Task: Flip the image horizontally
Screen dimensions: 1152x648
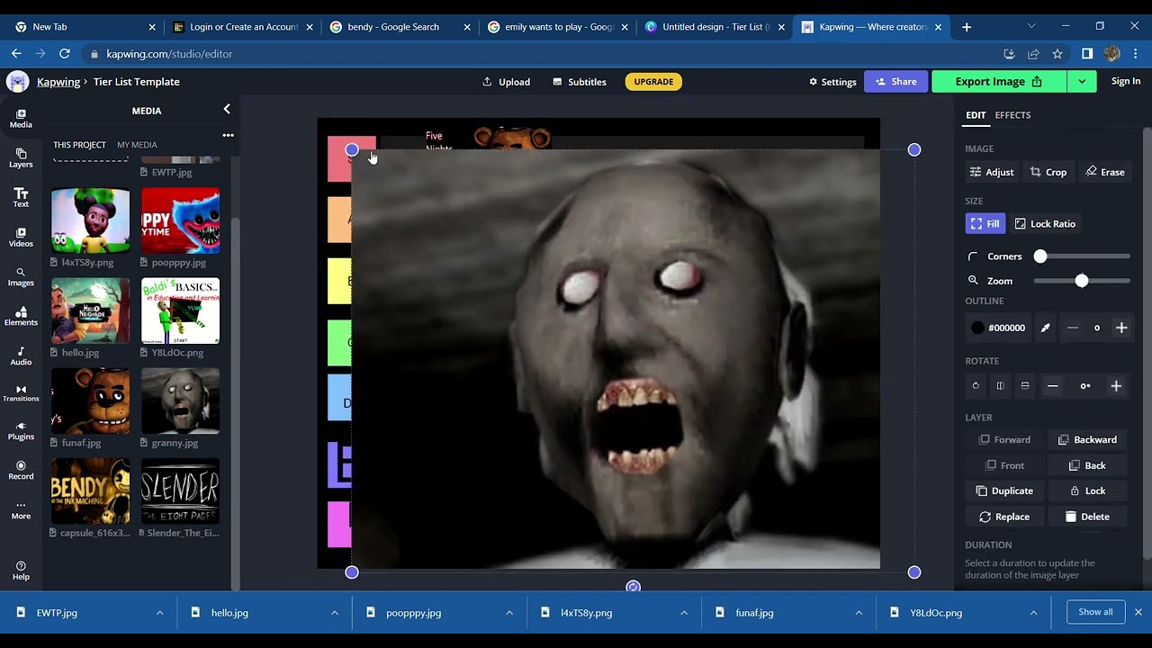Action: pyautogui.click(x=1000, y=386)
